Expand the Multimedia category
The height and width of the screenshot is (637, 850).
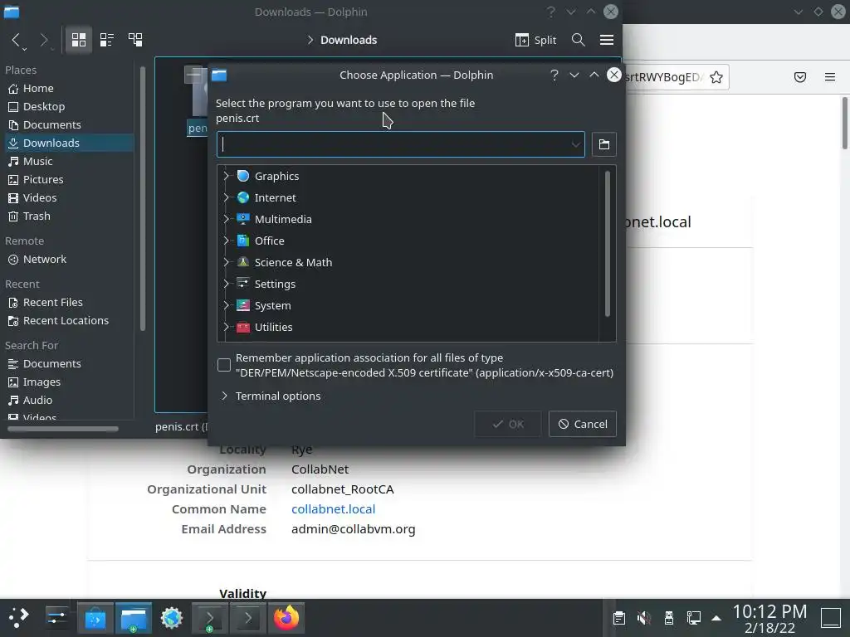[x=226, y=219]
